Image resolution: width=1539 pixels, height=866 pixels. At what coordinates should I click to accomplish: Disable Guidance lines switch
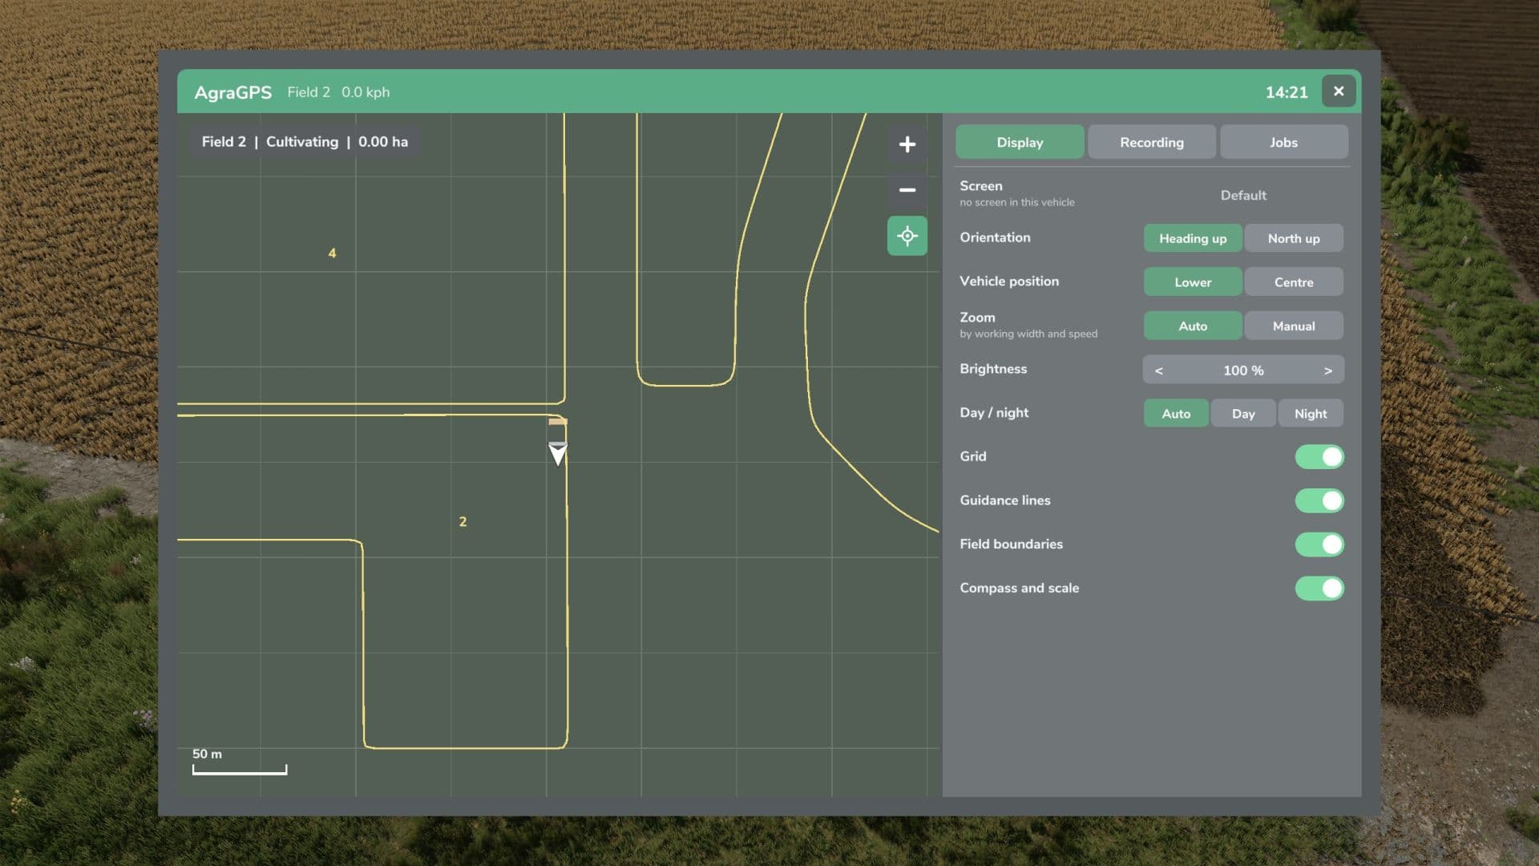click(1319, 500)
